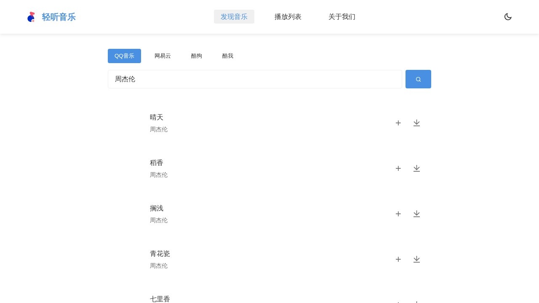
Task: Switch to the 酷狗 music source
Action: pos(197,56)
